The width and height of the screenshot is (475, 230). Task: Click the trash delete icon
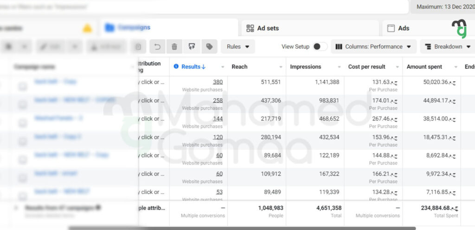[x=174, y=47]
